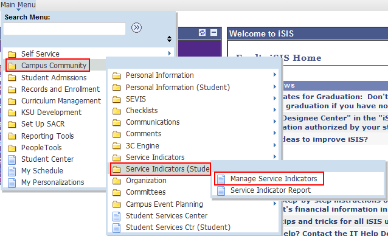Click the Student Admissions text label

[x=54, y=78]
